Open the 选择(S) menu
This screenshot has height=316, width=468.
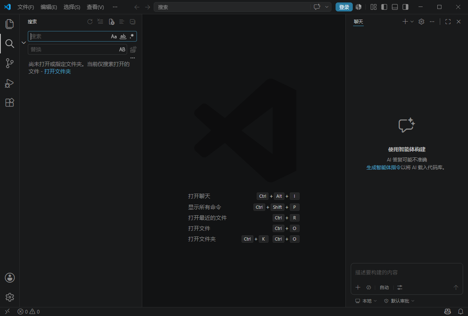pyautogui.click(x=72, y=7)
